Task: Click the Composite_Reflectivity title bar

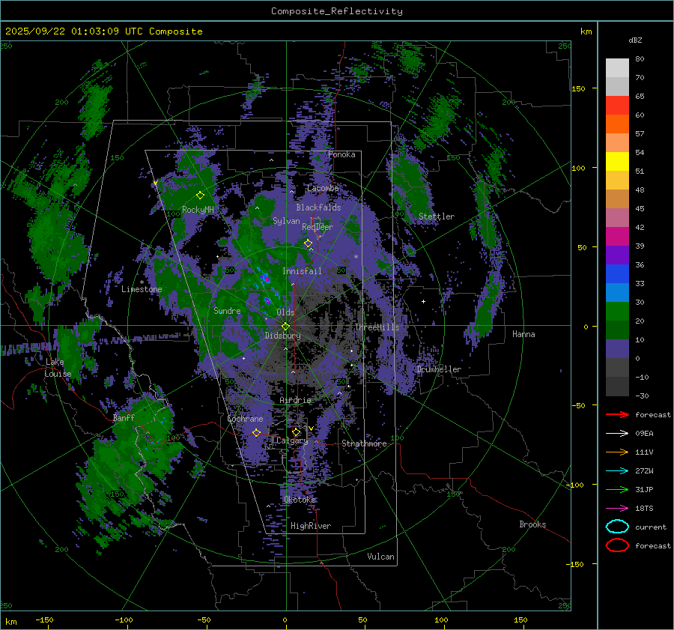Action: tap(336, 11)
